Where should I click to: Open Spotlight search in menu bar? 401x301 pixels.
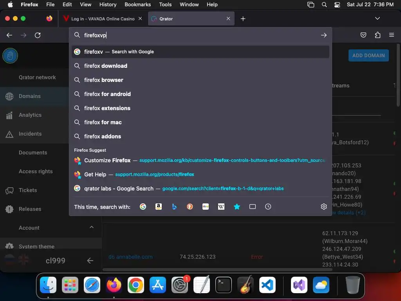tap(324, 5)
